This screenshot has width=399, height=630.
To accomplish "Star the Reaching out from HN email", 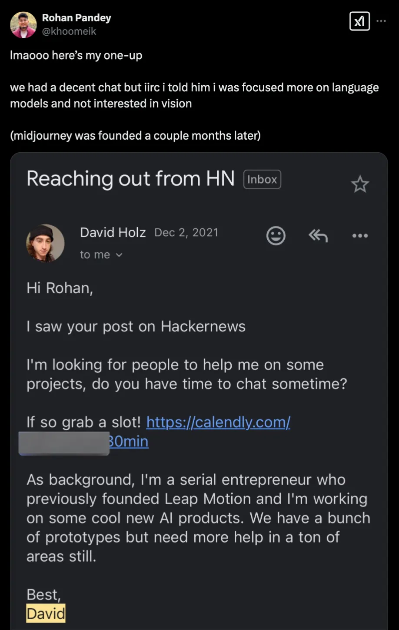I will pyautogui.click(x=360, y=184).
